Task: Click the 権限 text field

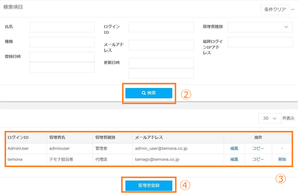Action: [62, 42]
